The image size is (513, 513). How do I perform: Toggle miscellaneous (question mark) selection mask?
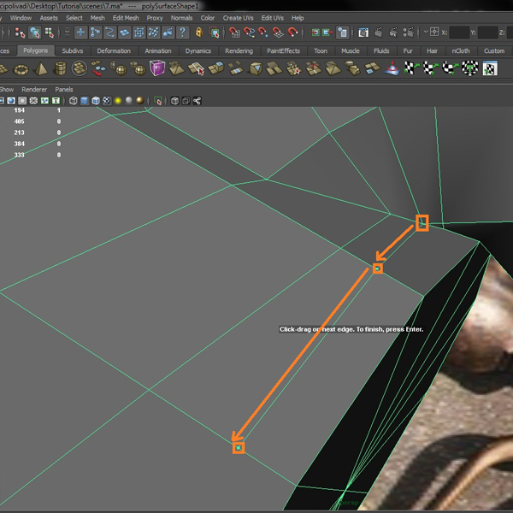[183, 32]
